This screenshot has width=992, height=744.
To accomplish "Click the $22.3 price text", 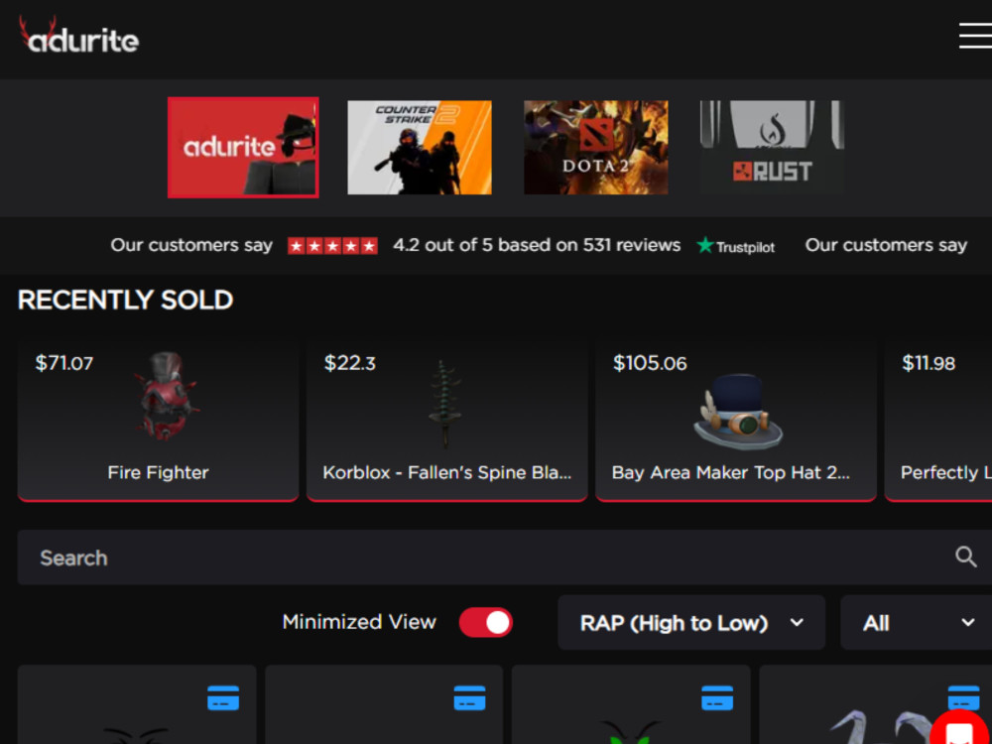I will (350, 363).
